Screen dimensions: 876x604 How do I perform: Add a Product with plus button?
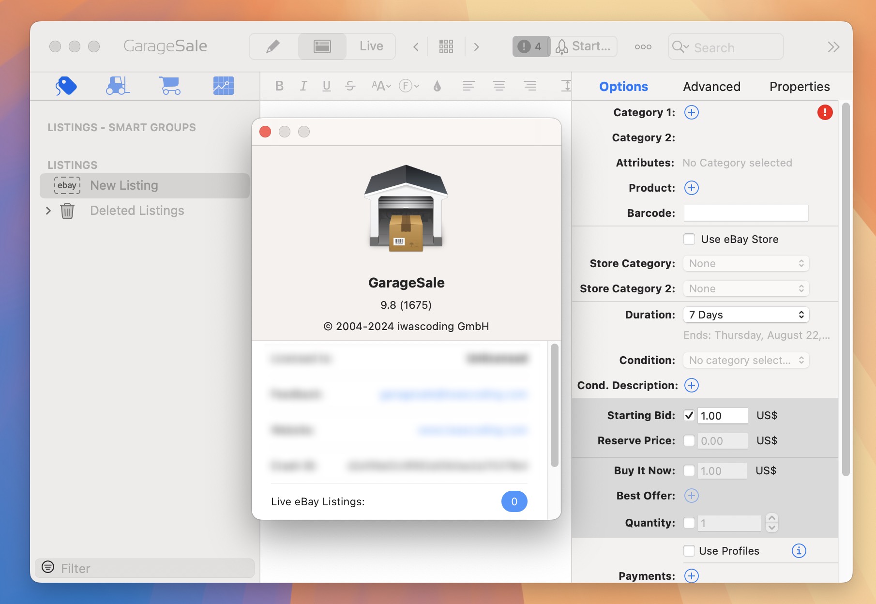(691, 188)
